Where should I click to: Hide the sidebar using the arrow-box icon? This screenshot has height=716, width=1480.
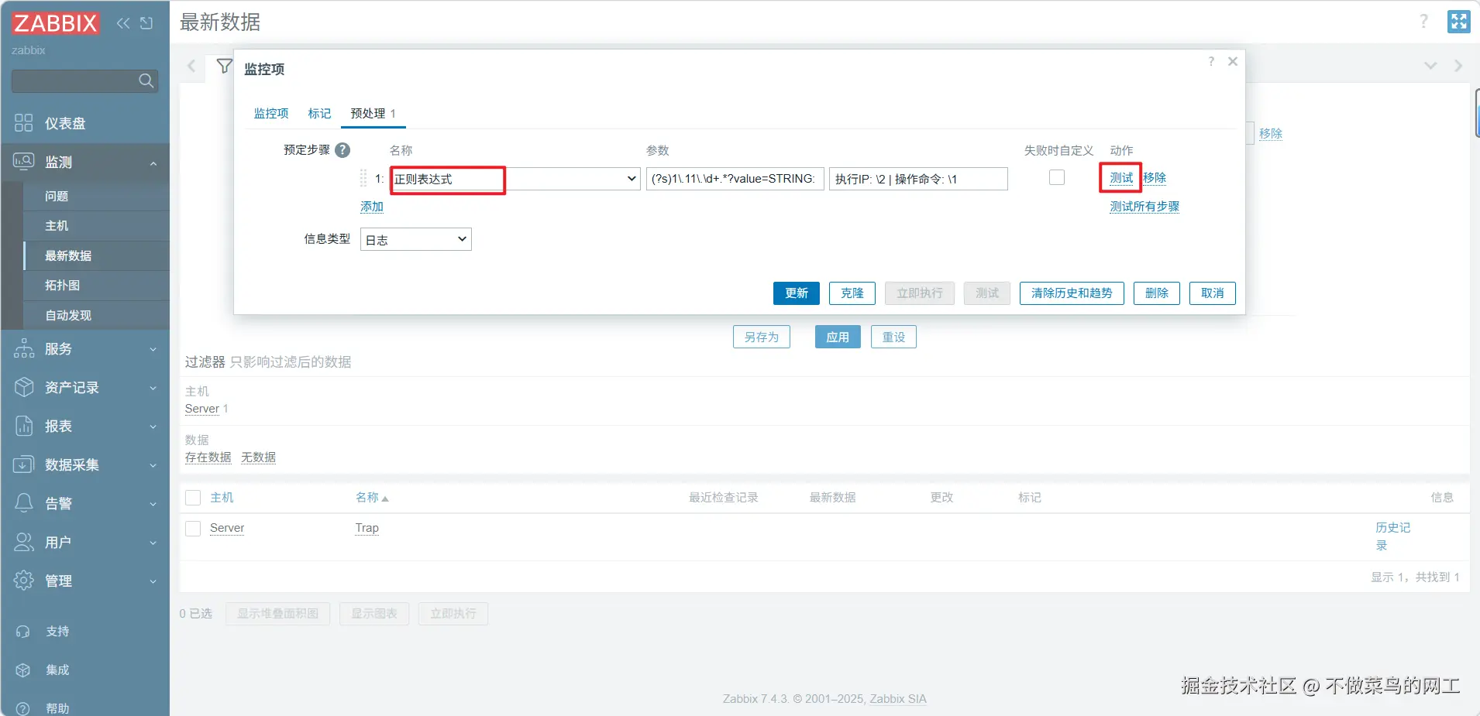pos(146,23)
